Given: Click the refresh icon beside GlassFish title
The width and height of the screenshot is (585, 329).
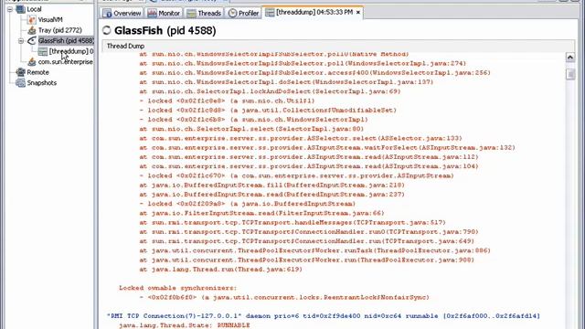Looking at the screenshot, I should click(x=107, y=30).
